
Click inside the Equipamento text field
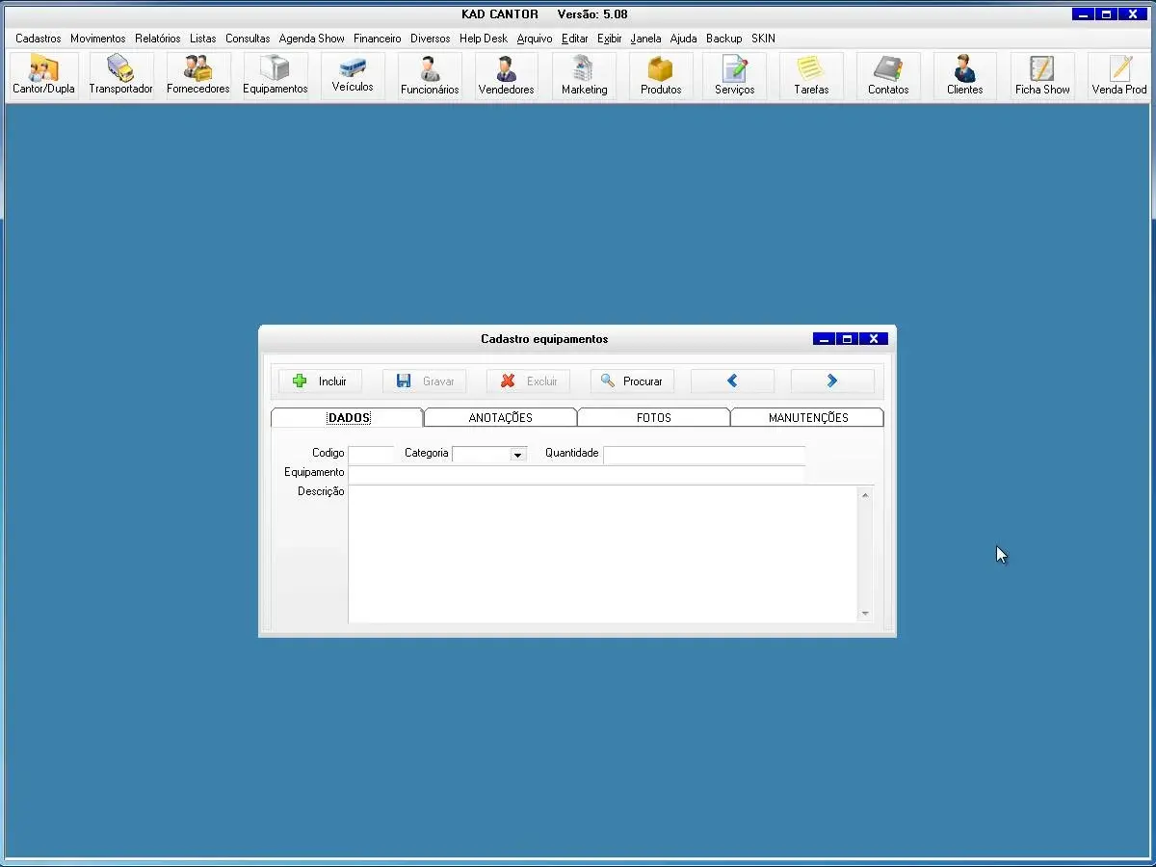[576, 473]
